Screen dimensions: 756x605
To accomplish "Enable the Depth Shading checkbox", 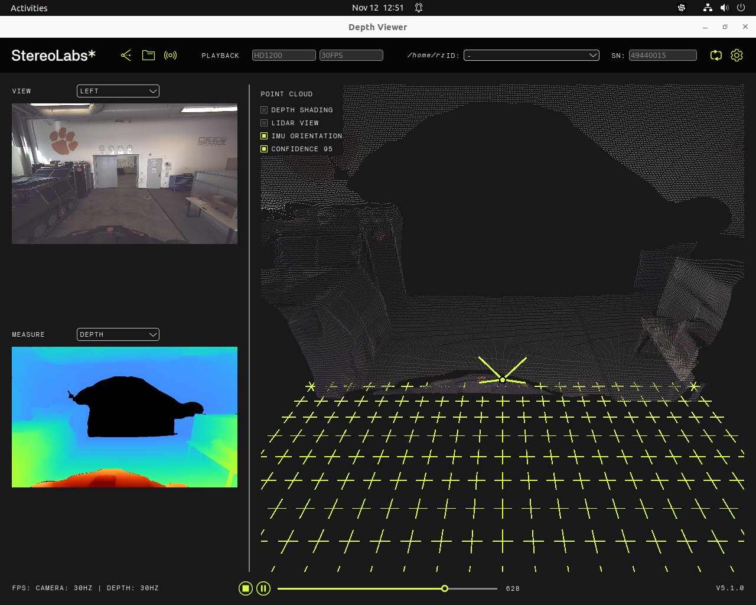I will tap(264, 110).
